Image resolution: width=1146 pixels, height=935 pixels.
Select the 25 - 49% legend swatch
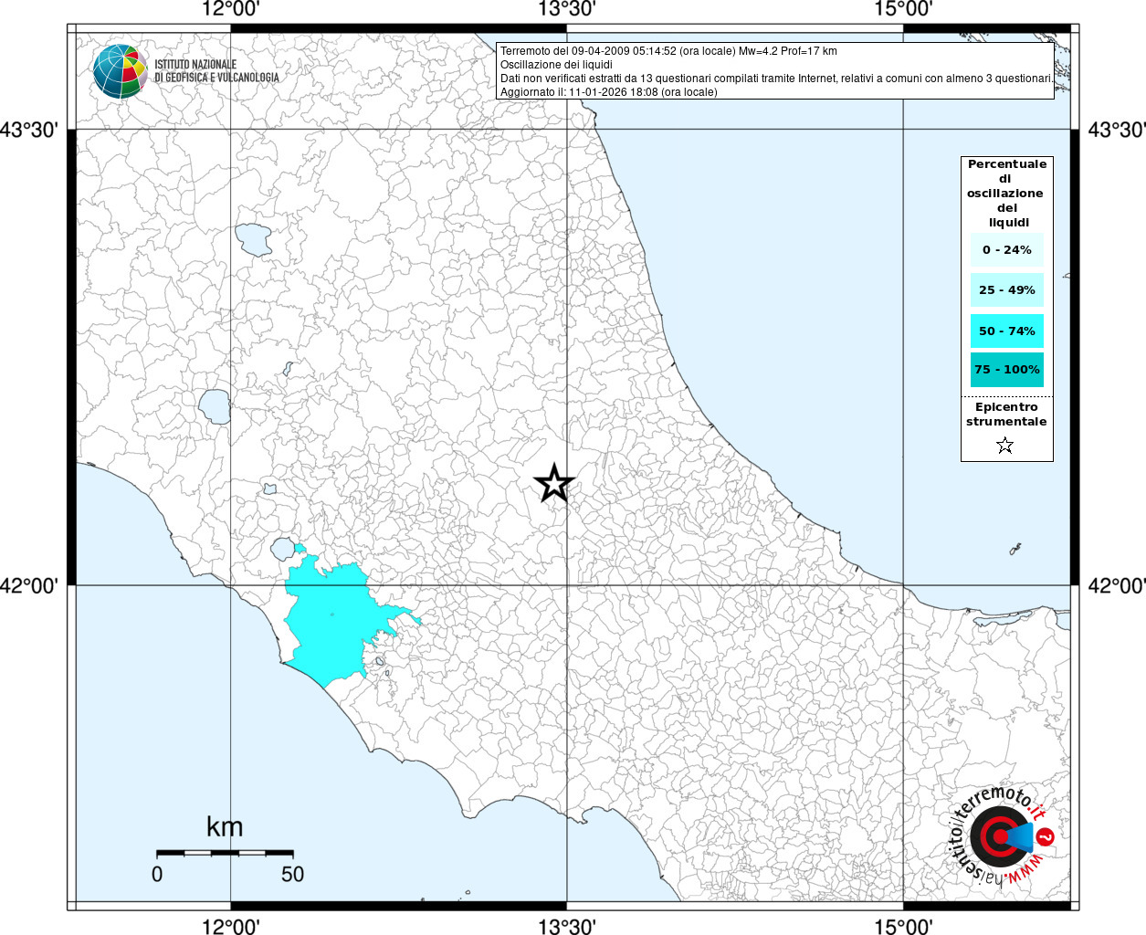(1007, 289)
